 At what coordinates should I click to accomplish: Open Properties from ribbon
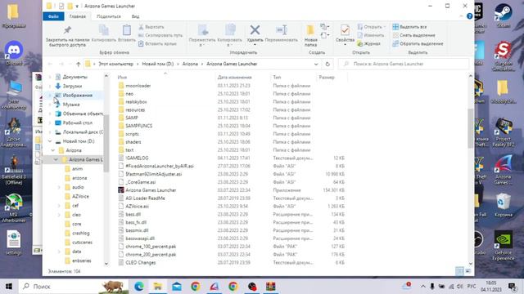(x=345, y=34)
